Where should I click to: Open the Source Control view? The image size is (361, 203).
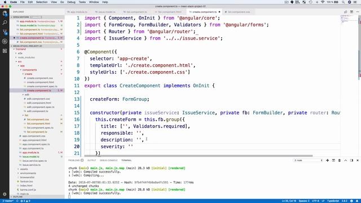tap(5, 32)
